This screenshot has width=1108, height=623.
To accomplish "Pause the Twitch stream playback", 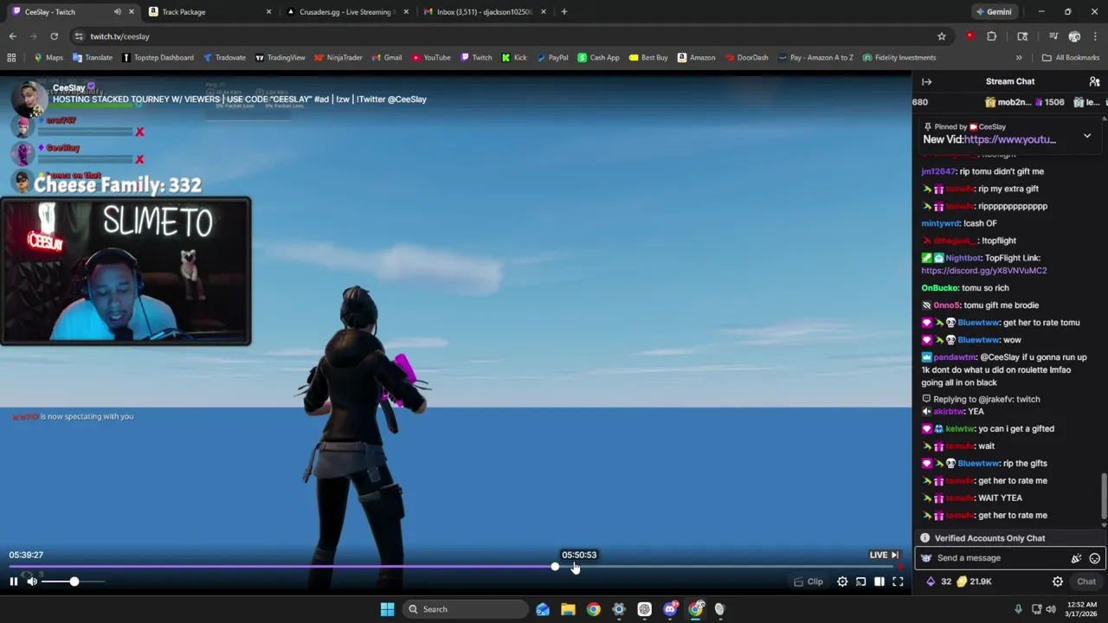I will coord(14,581).
